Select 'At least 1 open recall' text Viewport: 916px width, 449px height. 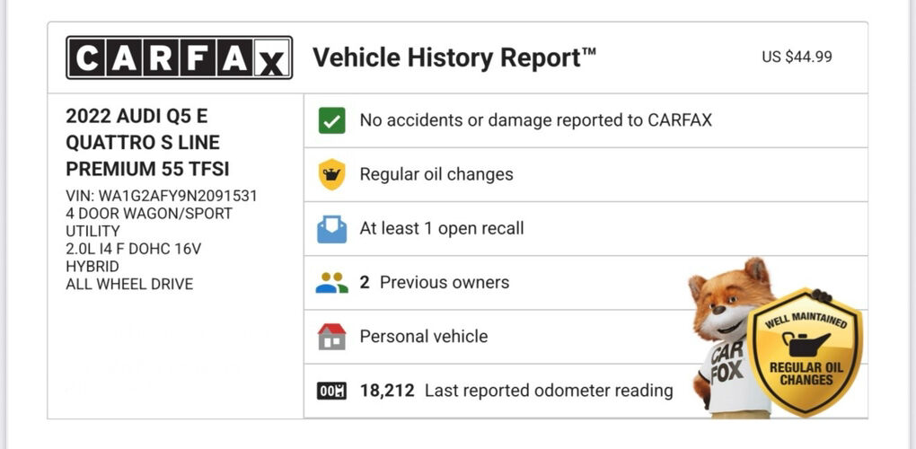442,228
